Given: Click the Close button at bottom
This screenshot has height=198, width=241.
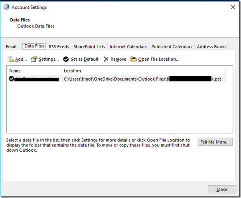Looking at the screenshot, I should pyautogui.click(x=222, y=189).
